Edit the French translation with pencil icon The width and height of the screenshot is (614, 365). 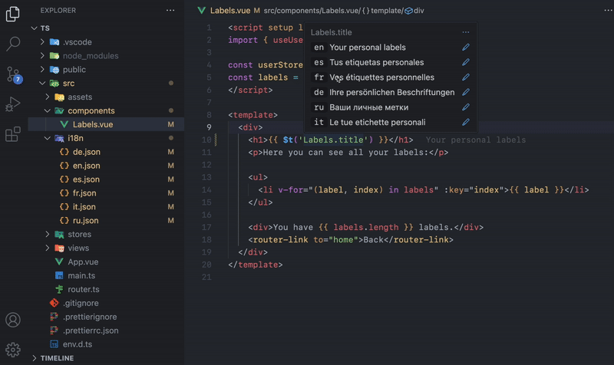click(466, 77)
